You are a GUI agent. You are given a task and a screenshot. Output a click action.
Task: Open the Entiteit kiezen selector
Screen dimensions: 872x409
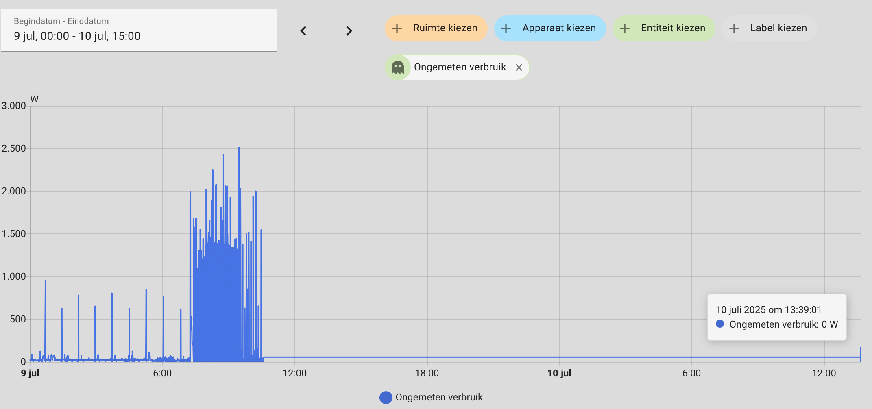tap(664, 28)
